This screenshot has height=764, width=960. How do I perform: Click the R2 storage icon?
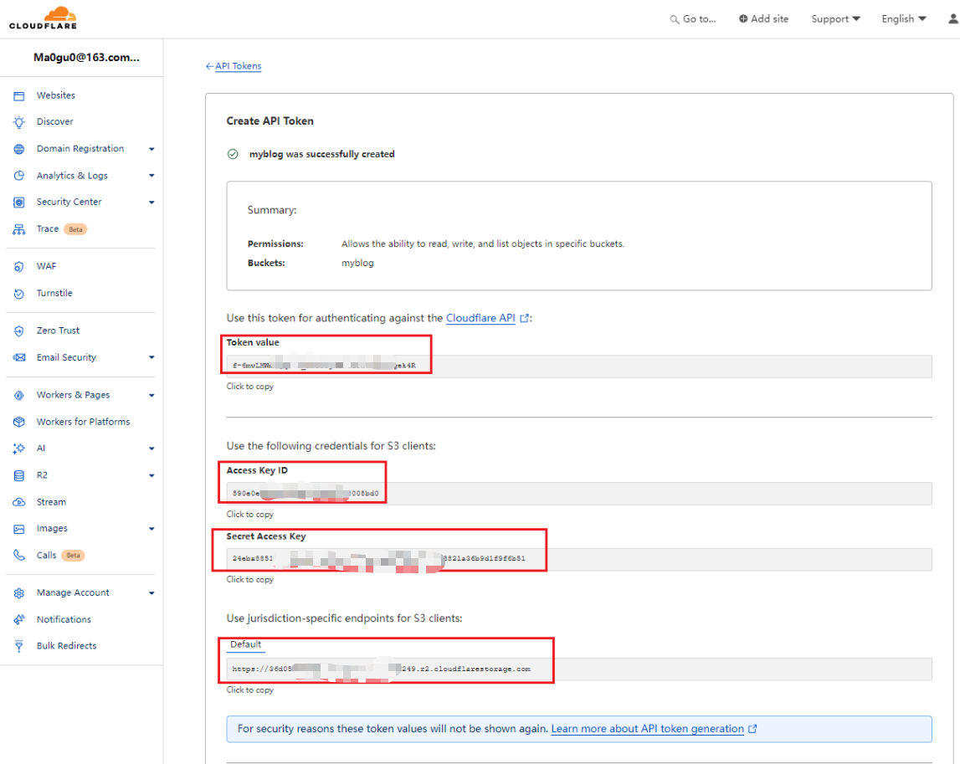[x=19, y=475]
